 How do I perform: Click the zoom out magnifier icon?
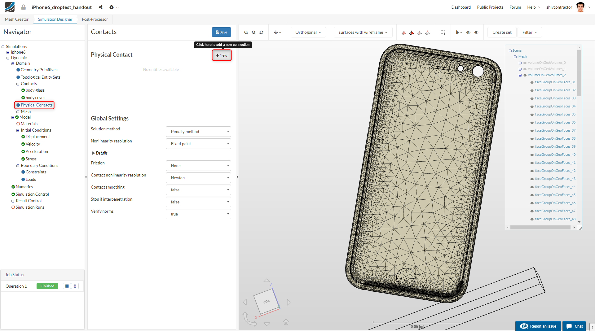[x=254, y=32]
